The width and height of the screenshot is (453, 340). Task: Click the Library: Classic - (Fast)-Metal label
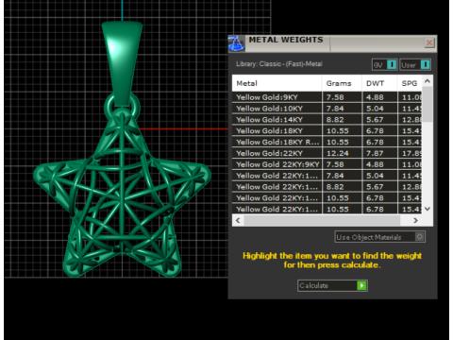(x=279, y=64)
